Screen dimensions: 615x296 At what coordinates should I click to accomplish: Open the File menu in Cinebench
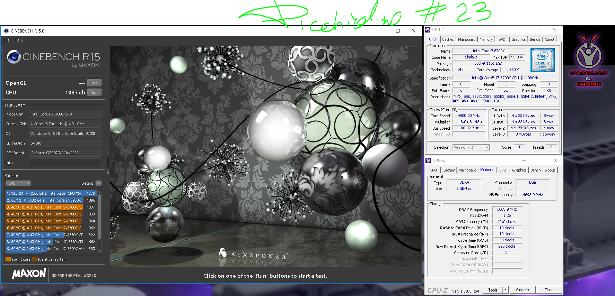[x=7, y=40]
